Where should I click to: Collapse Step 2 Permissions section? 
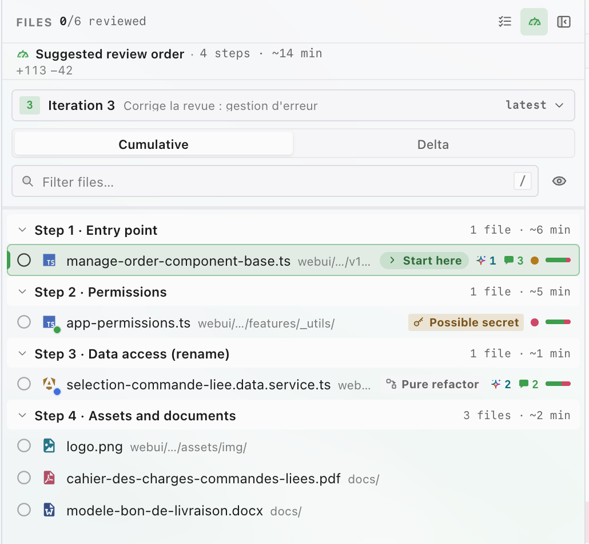tap(22, 292)
